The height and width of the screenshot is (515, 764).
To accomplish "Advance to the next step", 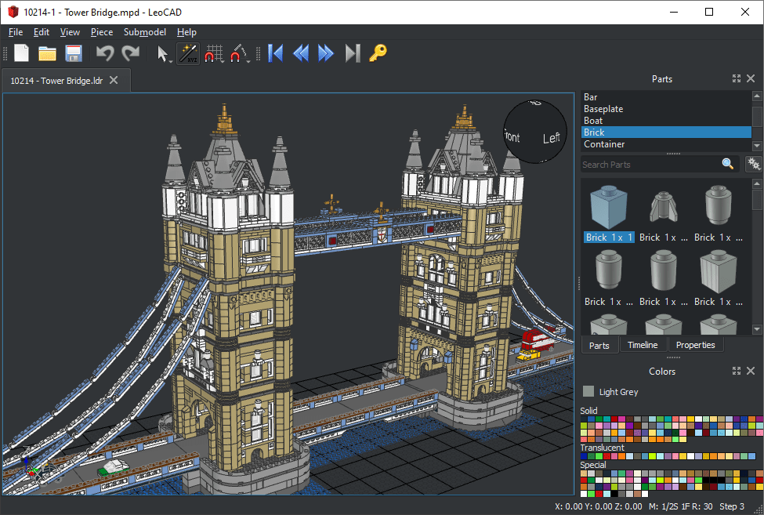I will click(x=325, y=53).
